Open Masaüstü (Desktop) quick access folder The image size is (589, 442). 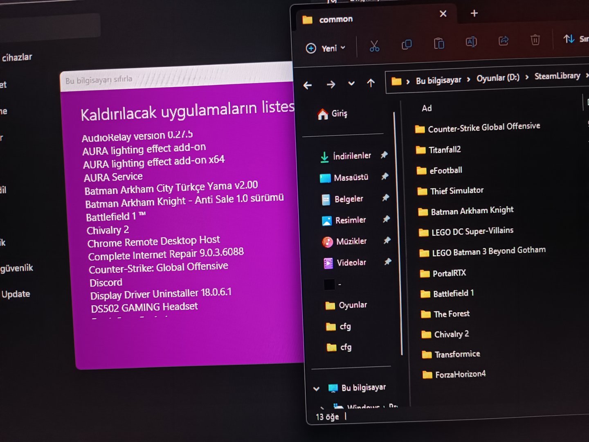click(x=344, y=178)
